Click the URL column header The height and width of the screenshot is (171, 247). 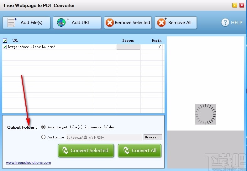[x=15, y=40]
